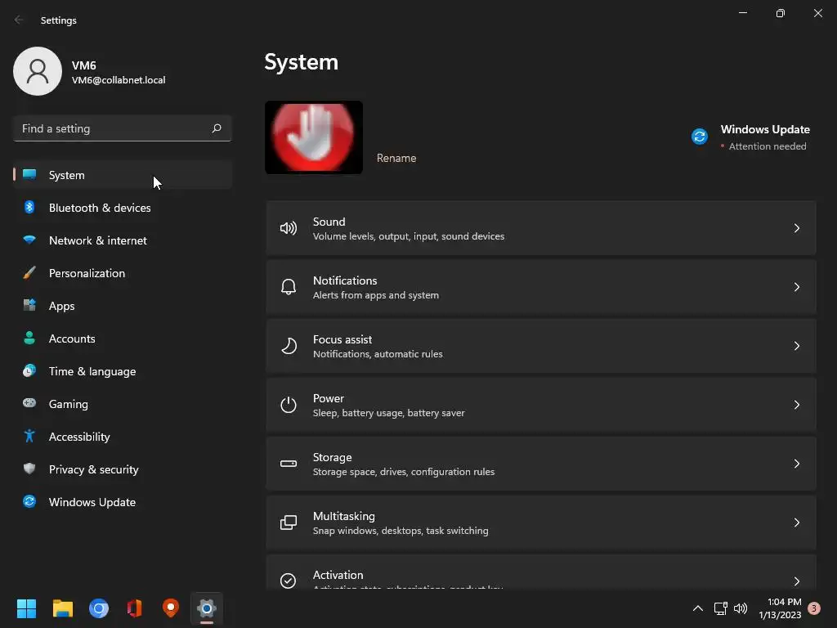Click the Focus assist moon icon

[x=289, y=346]
